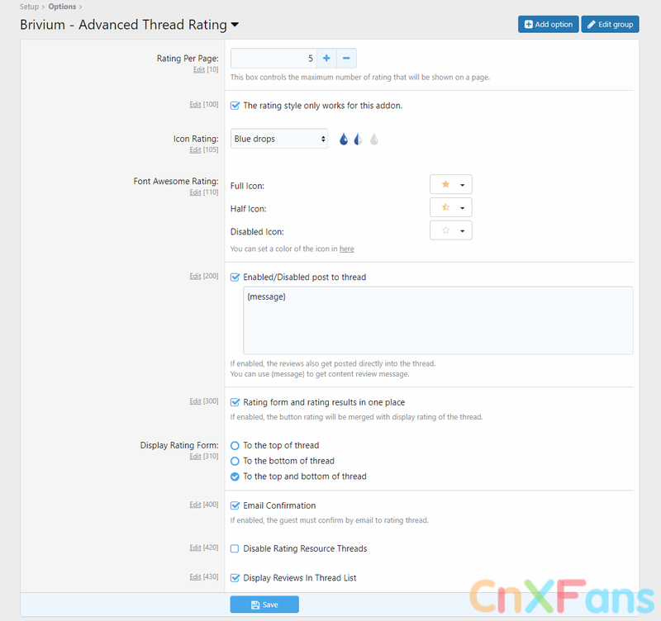Decrease Rating Per Page with minus button

click(346, 58)
